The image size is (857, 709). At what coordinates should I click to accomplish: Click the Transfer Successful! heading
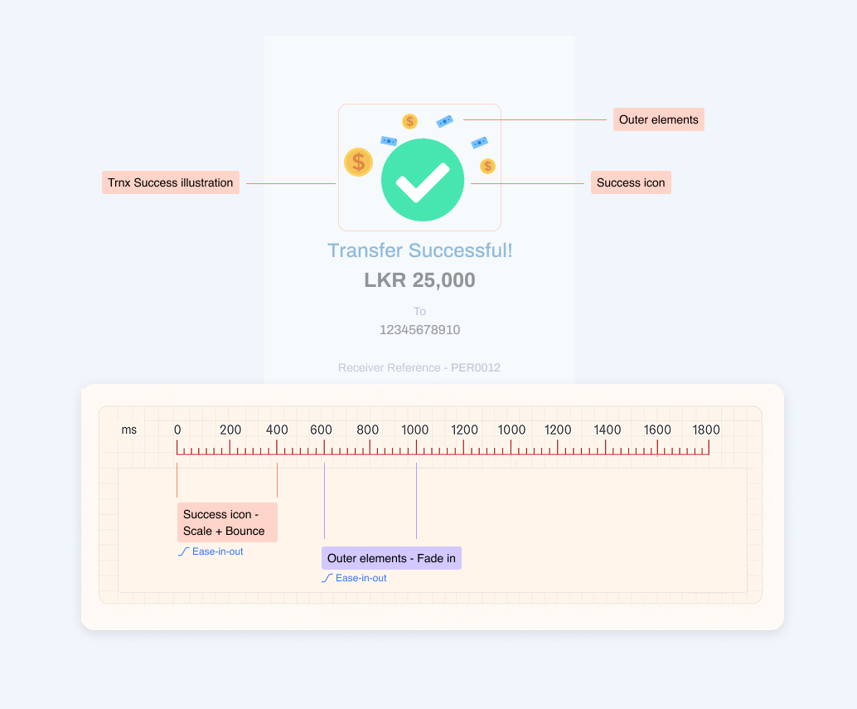pos(419,250)
